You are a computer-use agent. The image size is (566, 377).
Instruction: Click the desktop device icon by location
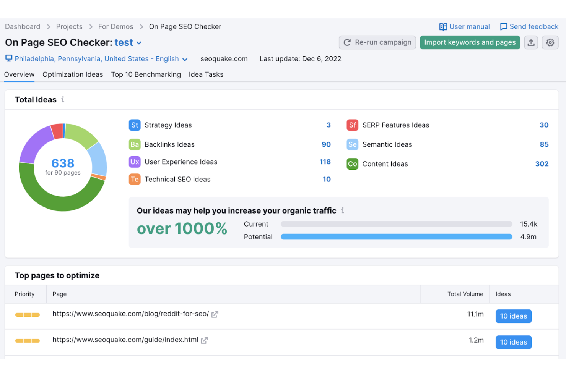pos(9,58)
